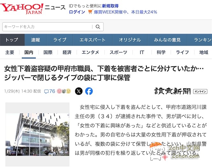The height and width of the screenshot is (167, 212).
Task: Switch to the 速報 tab
Action: [35, 40]
